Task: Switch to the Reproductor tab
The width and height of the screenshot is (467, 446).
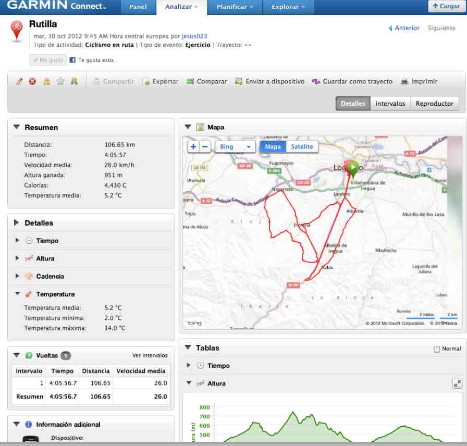Action: (x=435, y=103)
